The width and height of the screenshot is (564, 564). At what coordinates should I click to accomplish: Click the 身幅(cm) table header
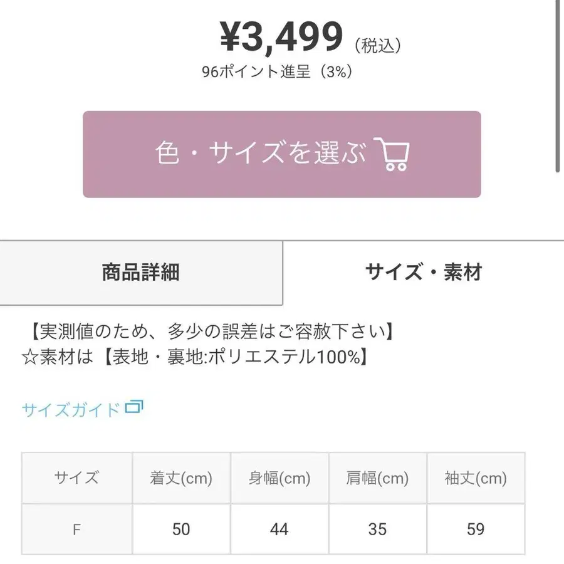[x=279, y=478]
